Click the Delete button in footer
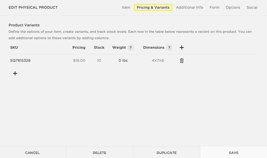 pos(99,152)
